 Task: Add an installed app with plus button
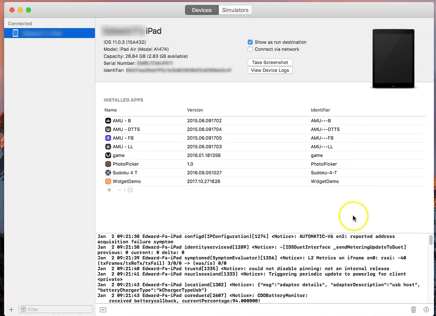pyautogui.click(x=109, y=190)
